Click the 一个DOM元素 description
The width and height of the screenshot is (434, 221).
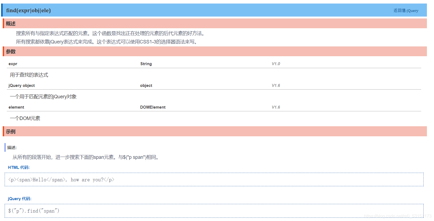(25, 118)
